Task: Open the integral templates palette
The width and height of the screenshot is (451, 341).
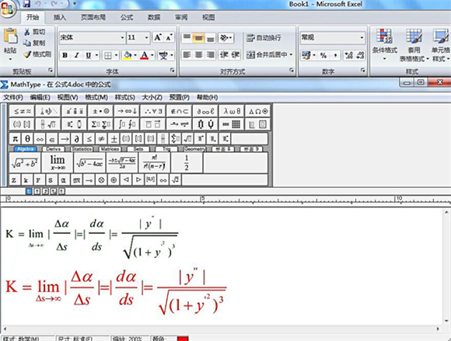Action: 127,124
